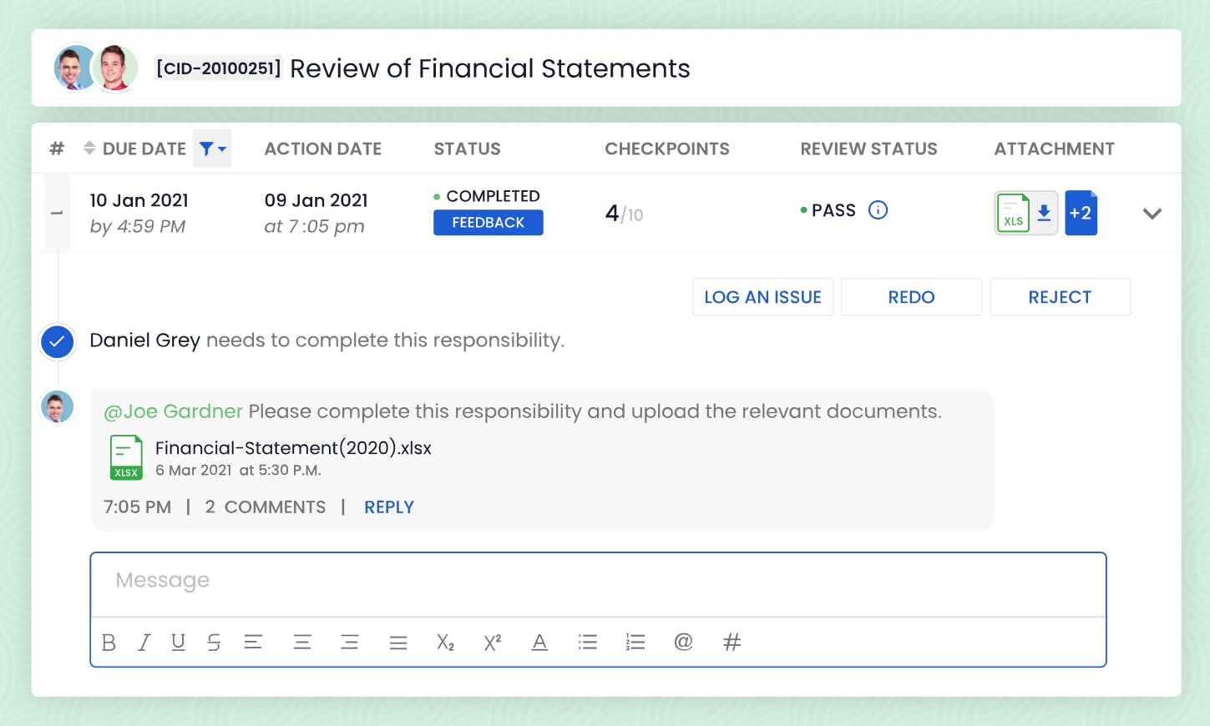Insert a bulleted list
1210x726 pixels.
(x=588, y=643)
